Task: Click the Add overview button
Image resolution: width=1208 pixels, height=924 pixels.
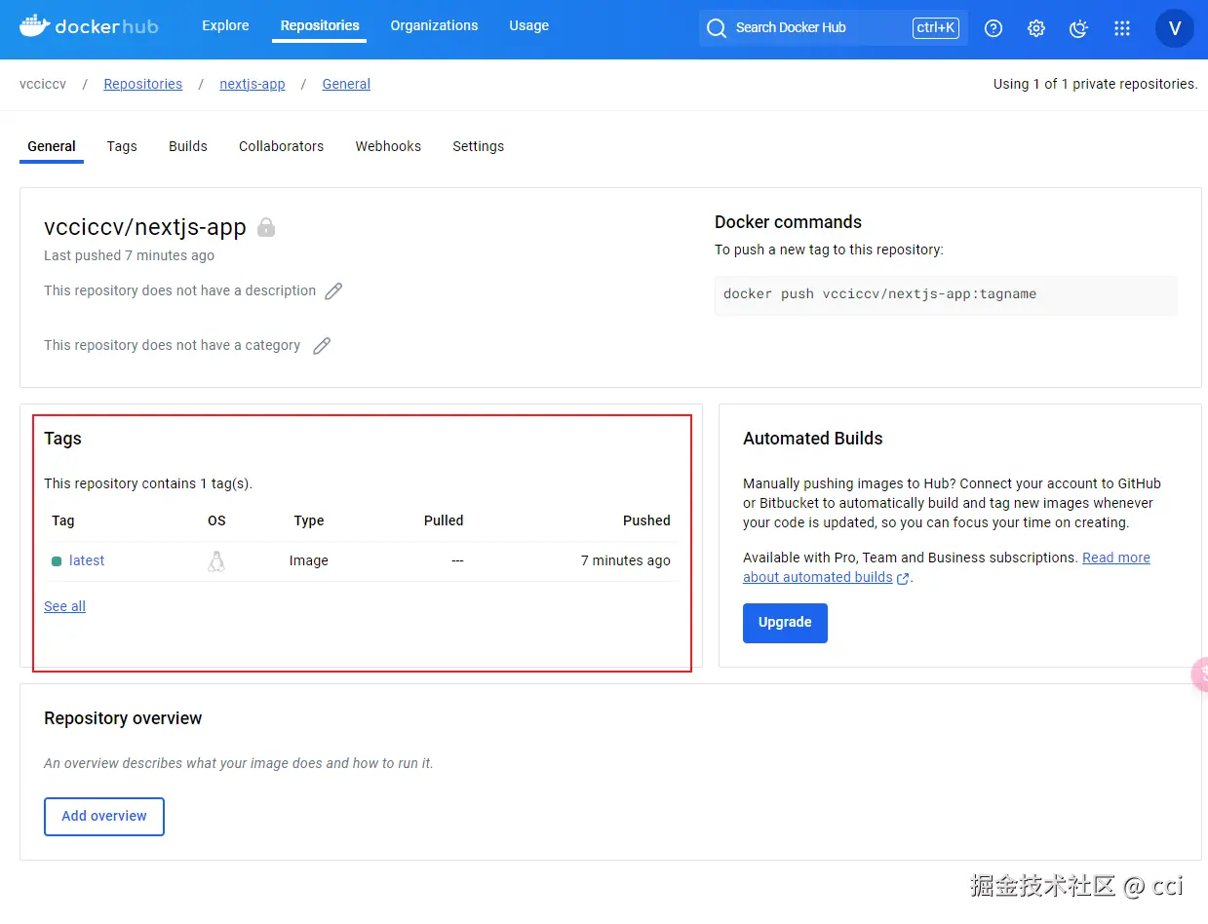Action: tap(104, 817)
